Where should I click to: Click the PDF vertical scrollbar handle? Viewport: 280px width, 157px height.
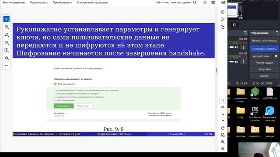coord(216,70)
